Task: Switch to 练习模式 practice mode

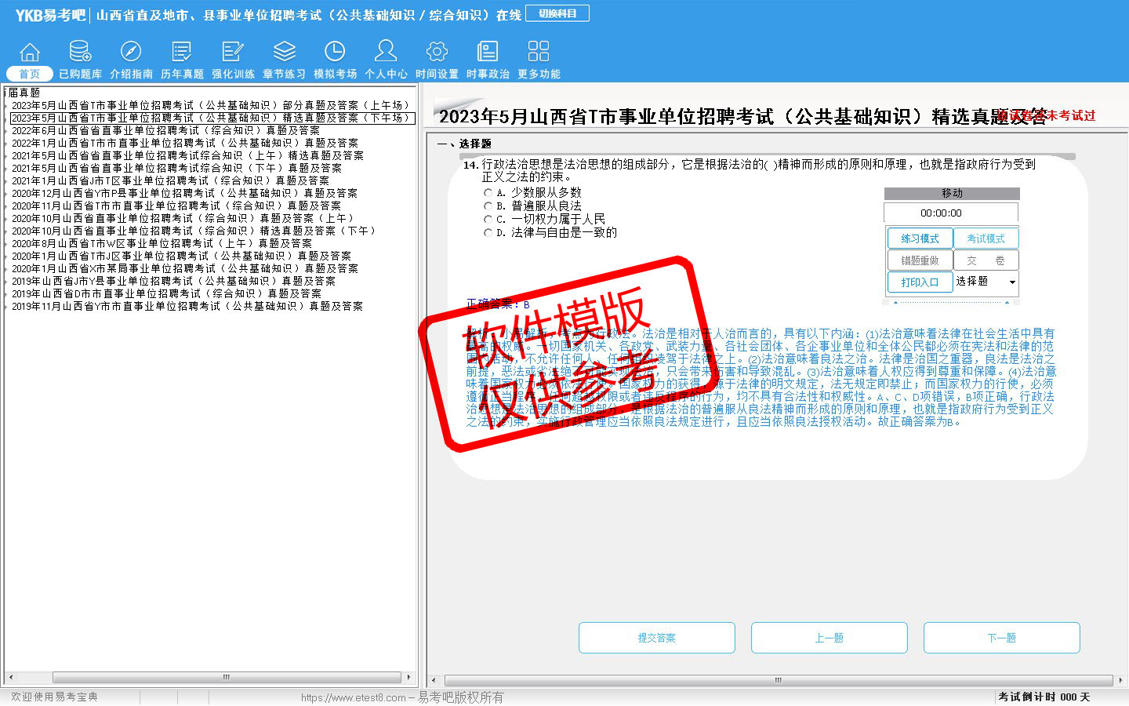Action: pyautogui.click(x=920, y=238)
